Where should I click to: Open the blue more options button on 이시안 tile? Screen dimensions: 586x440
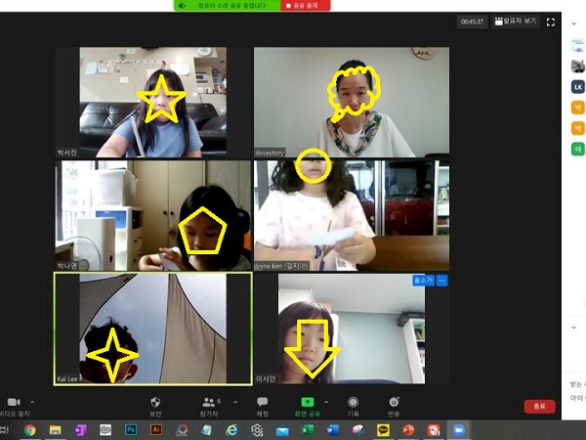pos(441,281)
